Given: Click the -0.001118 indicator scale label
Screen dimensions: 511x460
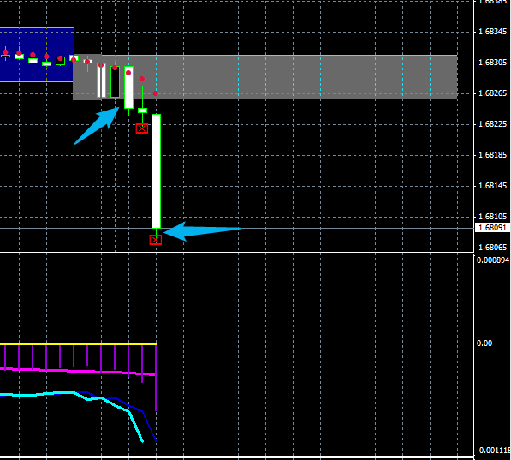Looking at the screenshot, I should (493, 451).
